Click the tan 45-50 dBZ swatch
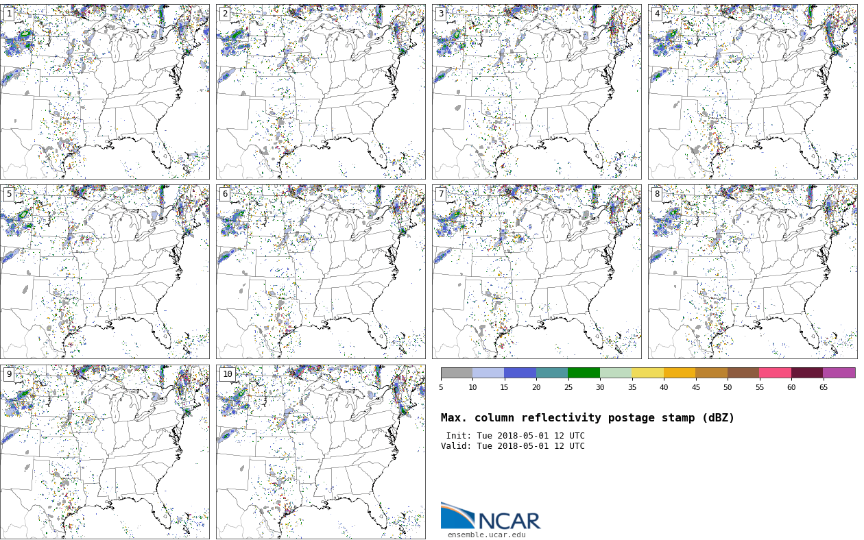864x540 pixels. [712, 373]
